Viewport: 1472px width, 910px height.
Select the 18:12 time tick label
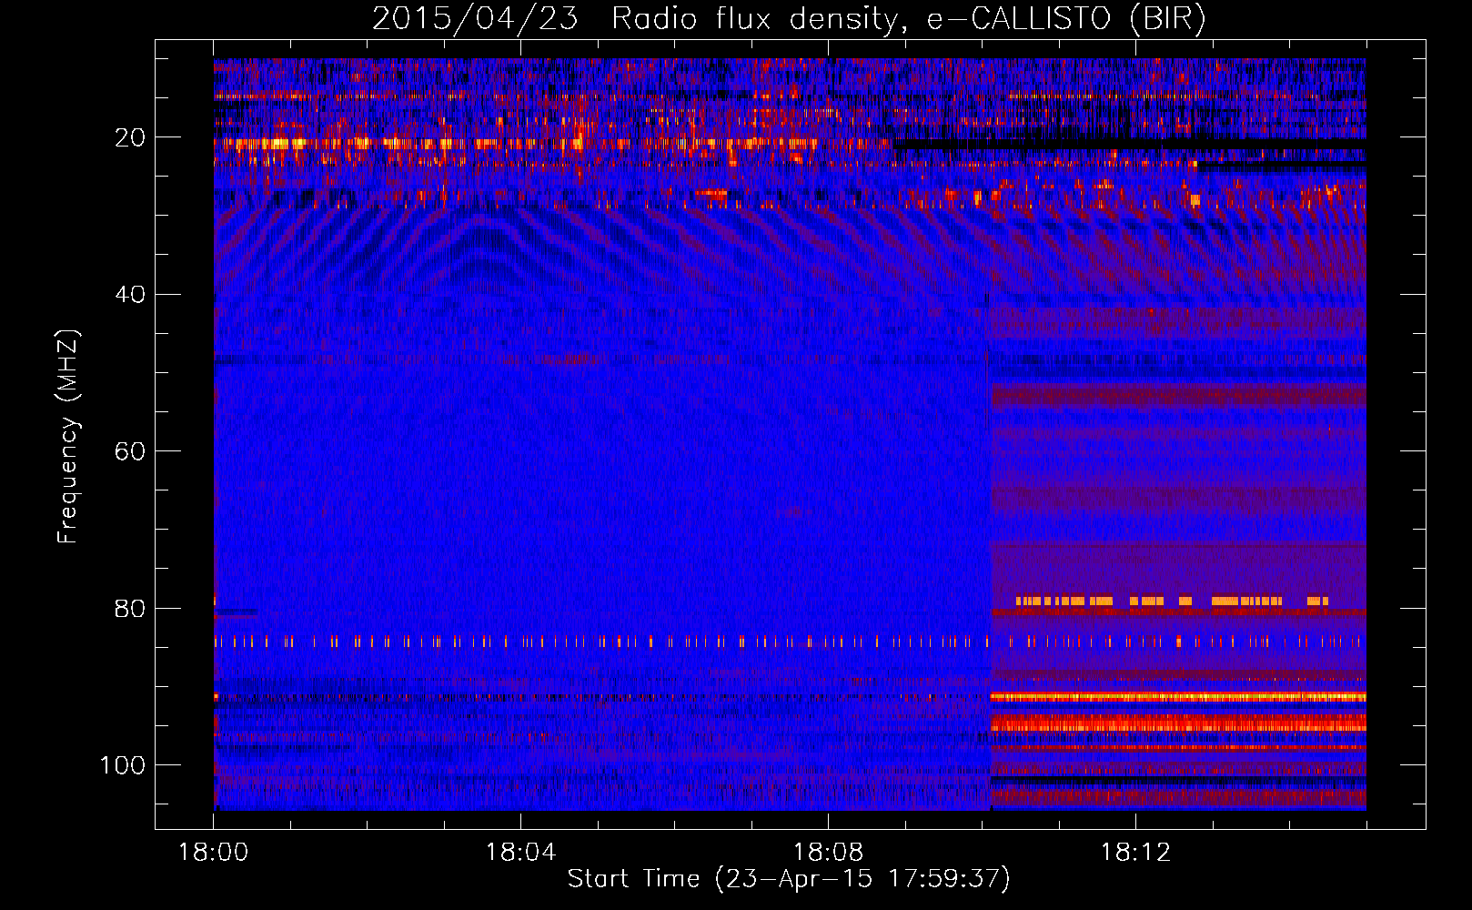pos(1135,853)
